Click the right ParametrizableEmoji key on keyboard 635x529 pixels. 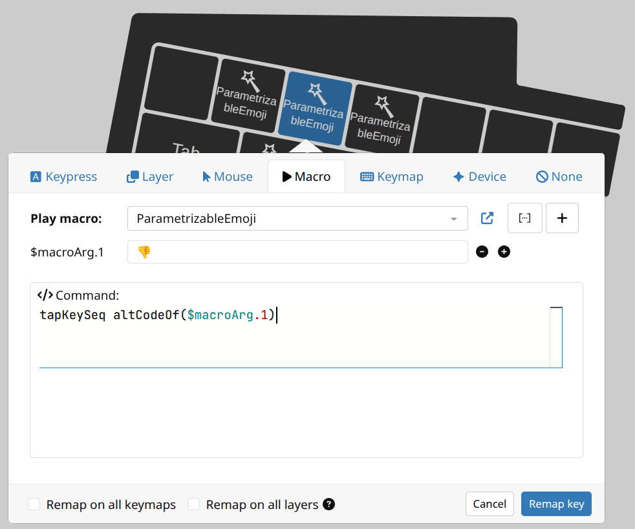tap(382, 119)
